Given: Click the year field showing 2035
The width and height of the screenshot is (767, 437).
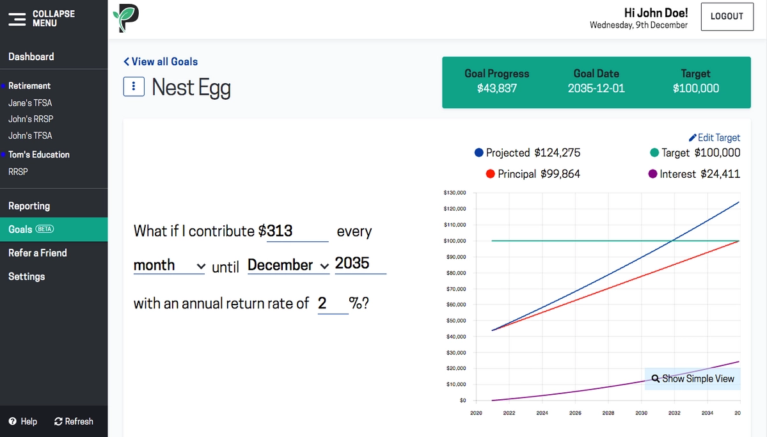Looking at the screenshot, I should click(361, 264).
